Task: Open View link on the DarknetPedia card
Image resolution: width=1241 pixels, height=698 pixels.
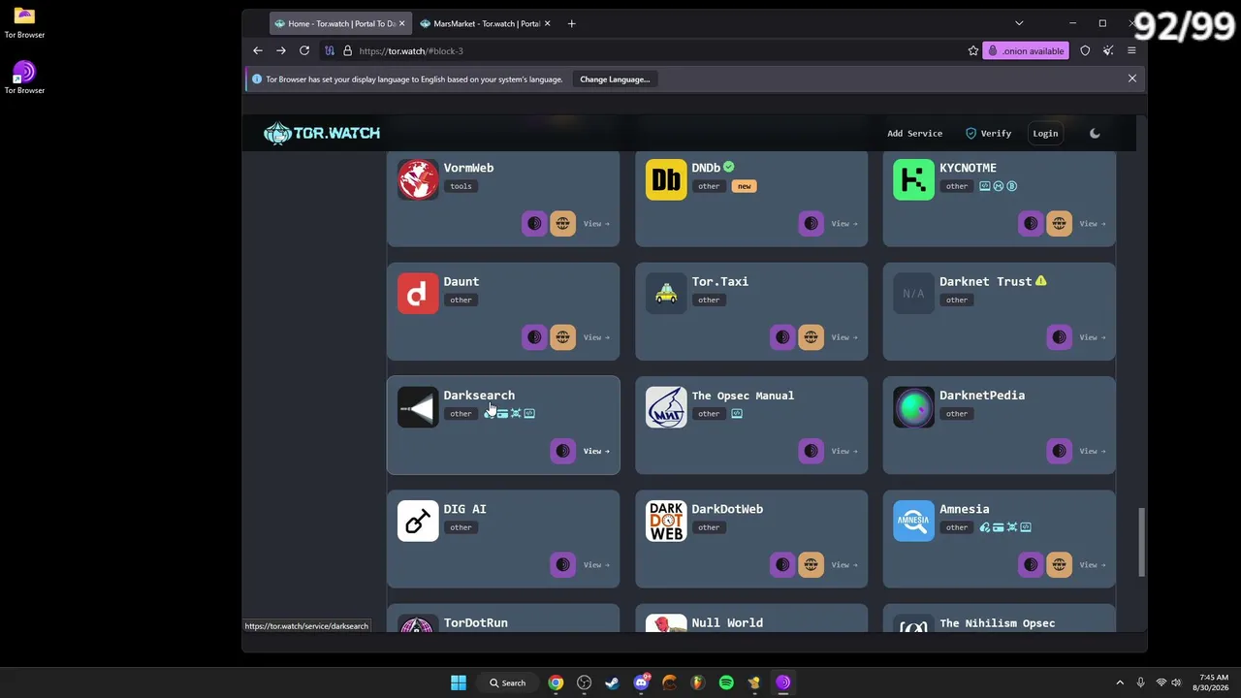Action: tap(1093, 451)
